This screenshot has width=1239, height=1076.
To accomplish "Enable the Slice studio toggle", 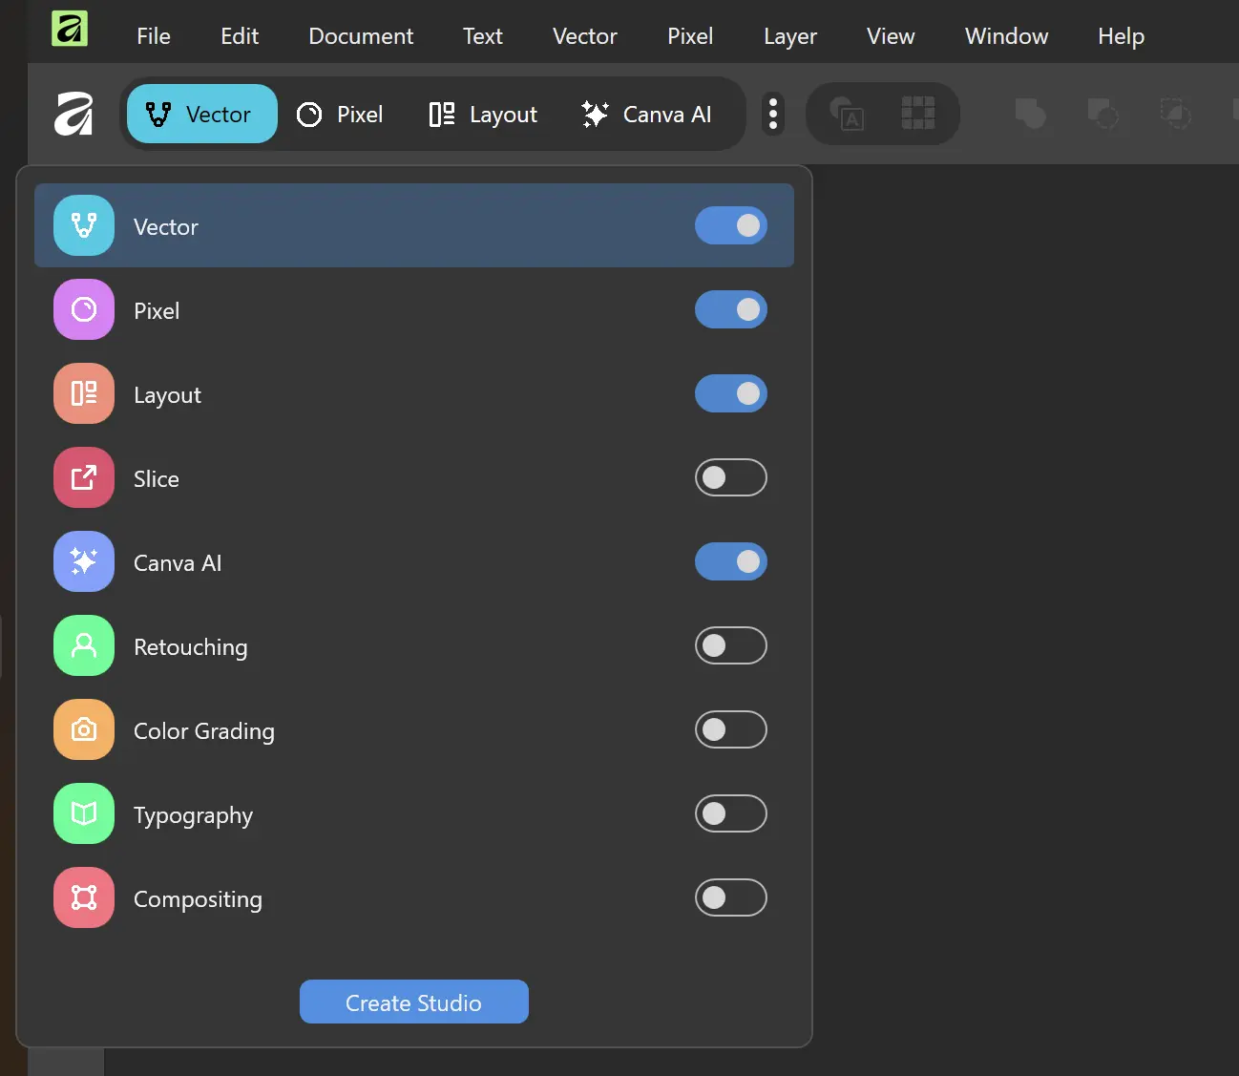I will [x=730, y=477].
